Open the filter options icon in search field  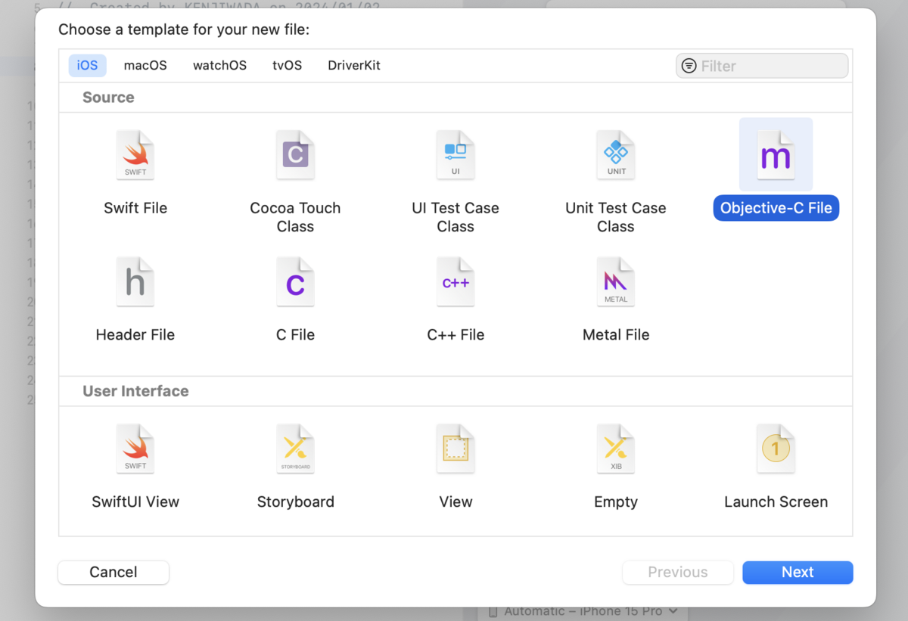coord(689,66)
